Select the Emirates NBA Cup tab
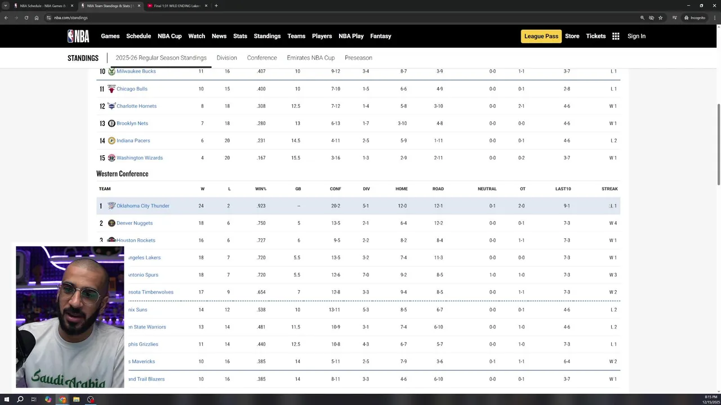Screen dimensions: 721x405 pyautogui.click(x=311, y=58)
